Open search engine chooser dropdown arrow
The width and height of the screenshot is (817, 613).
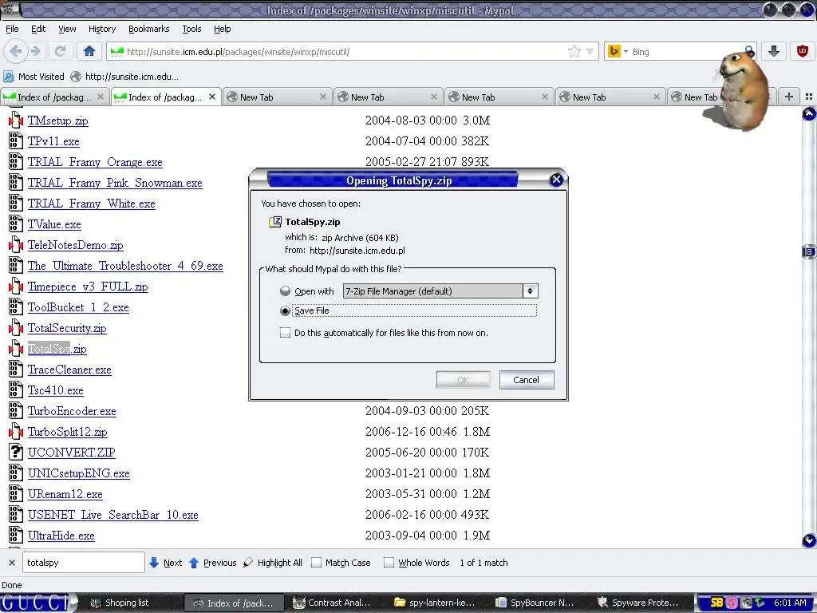(x=626, y=51)
